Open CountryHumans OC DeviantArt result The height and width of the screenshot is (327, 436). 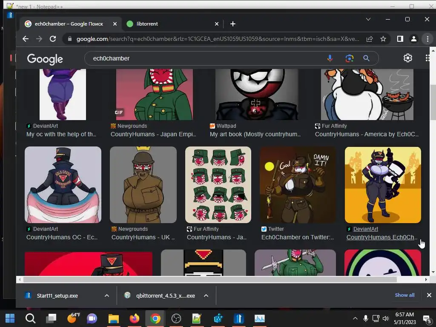coord(62,237)
